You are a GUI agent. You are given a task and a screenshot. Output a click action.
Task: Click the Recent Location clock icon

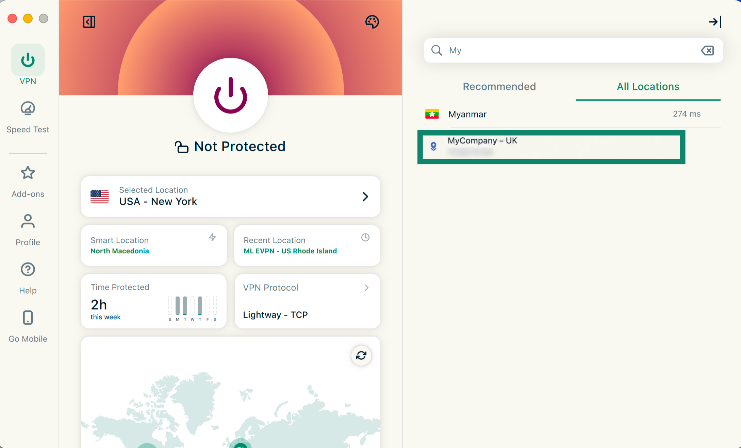pyautogui.click(x=365, y=237)
